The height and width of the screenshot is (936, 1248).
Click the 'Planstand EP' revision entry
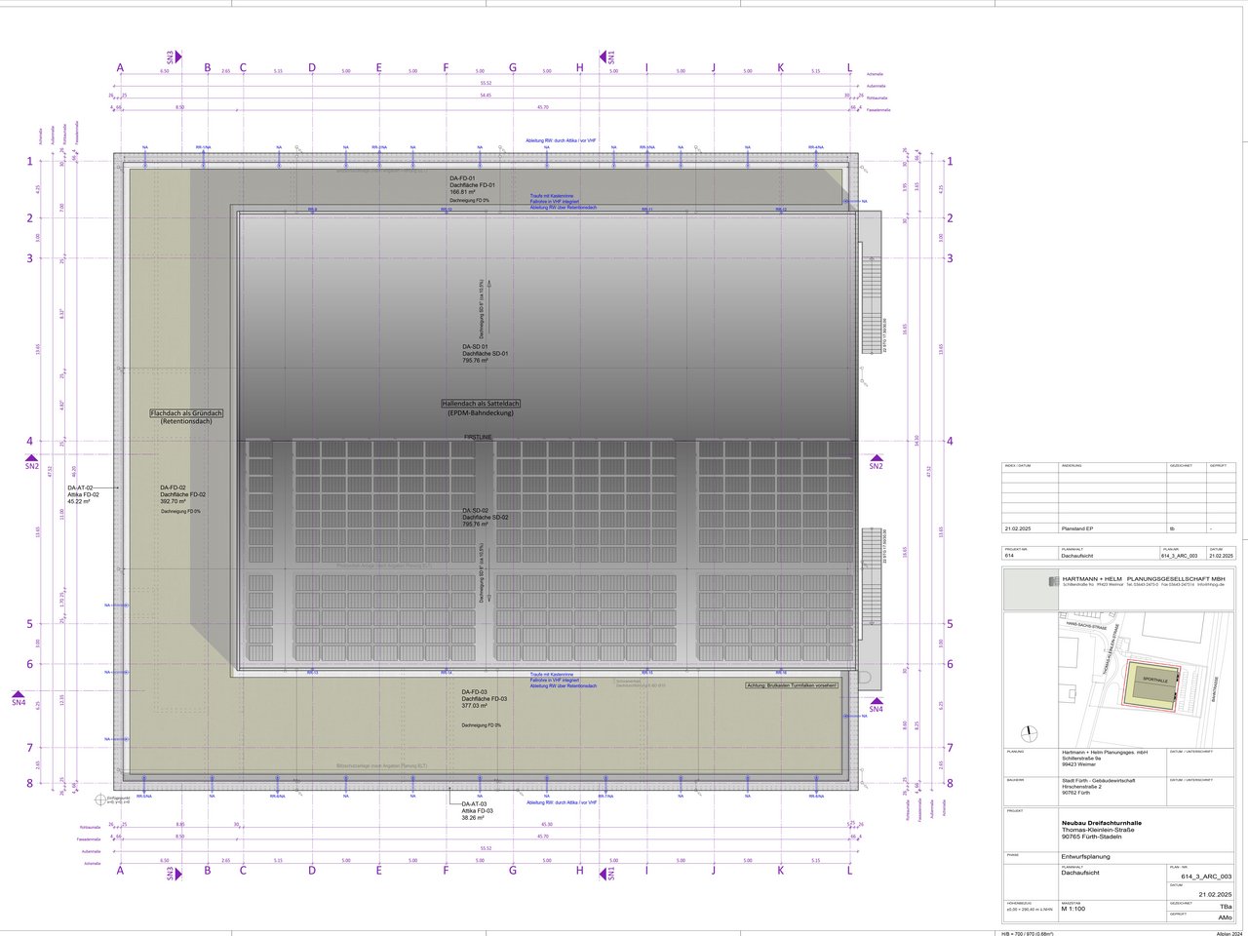click(1077, 528)
